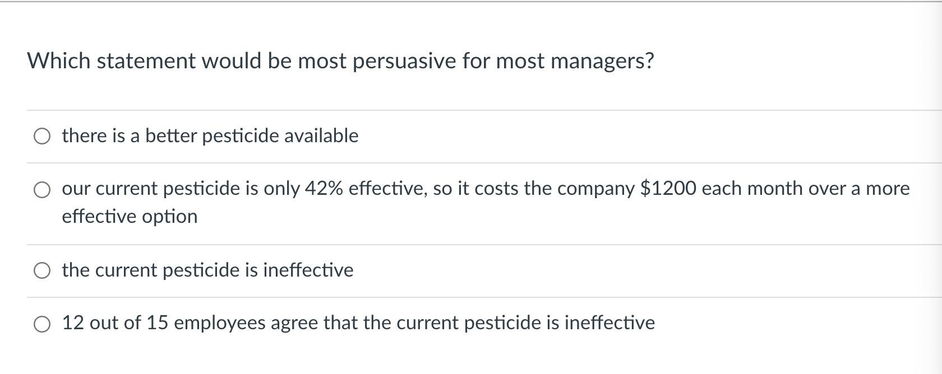942x374 pixels.
Task: Click the answer text "there is a better pesticide available"
Action: tap(210, 136)
